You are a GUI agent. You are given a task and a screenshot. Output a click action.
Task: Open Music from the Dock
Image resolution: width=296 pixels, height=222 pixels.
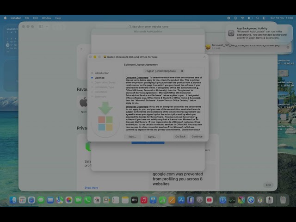pos(144,200)
